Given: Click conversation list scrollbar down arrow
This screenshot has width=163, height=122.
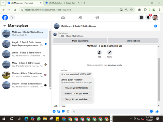Looking at the screenshot, I should pyautogui.click(x=50, y=89).
